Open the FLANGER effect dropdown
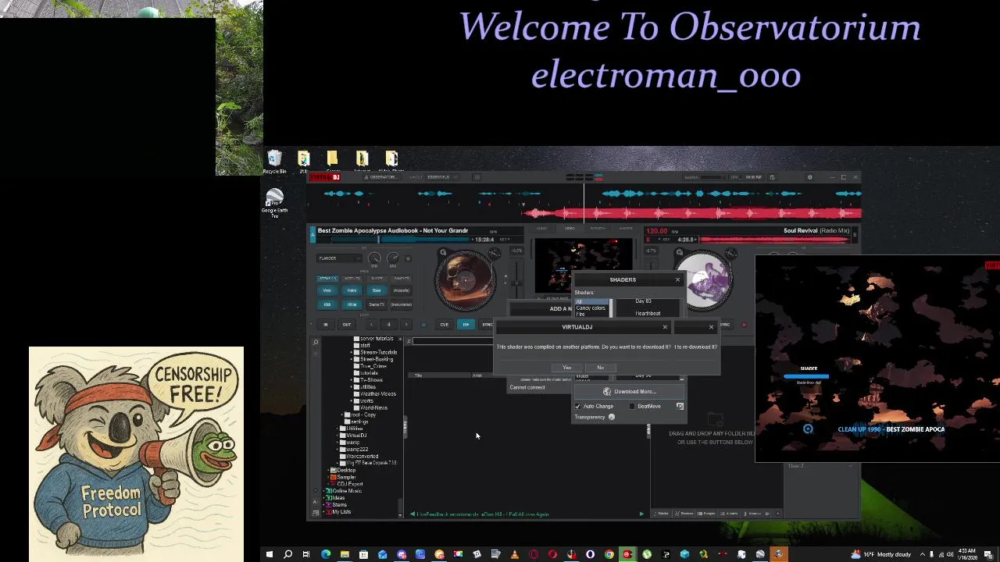 339,258
